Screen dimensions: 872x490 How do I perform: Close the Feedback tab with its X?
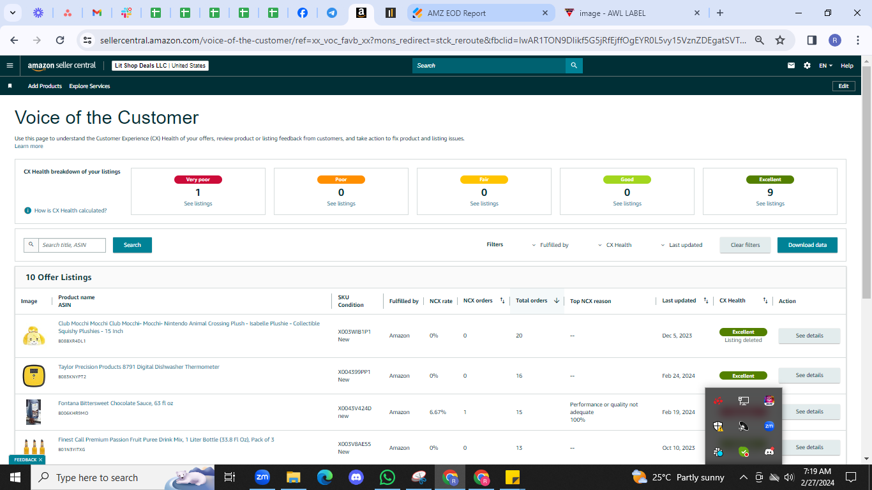click(40, 459)
